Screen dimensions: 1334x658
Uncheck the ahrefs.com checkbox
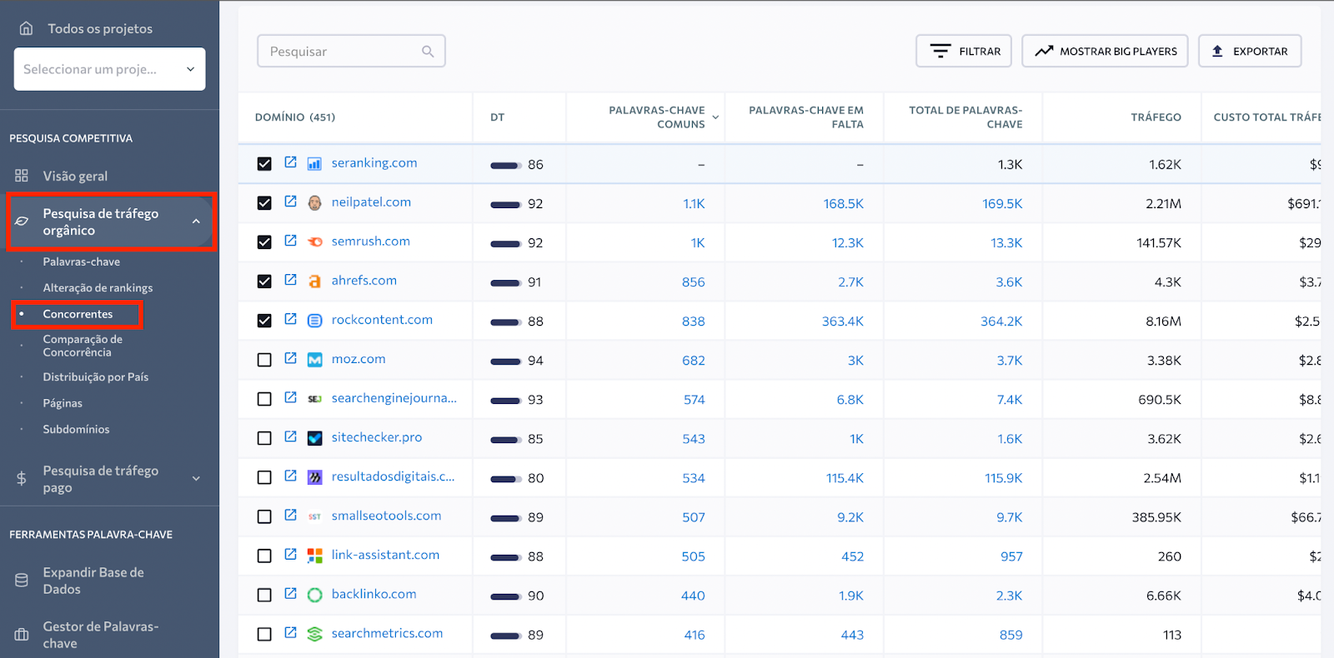click(264, 282)
